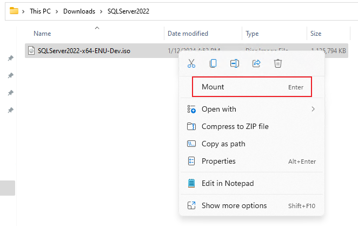Expand the chevron after Downloads
The height and width of the screenshot is (226, 358).
coord(101,11)
